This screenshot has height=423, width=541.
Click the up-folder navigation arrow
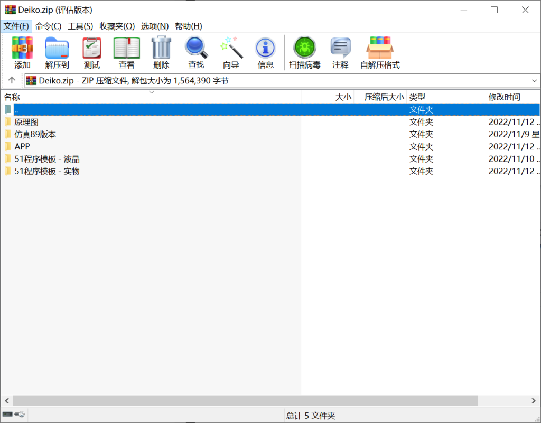pyautogui.click(x=11, y=80)
